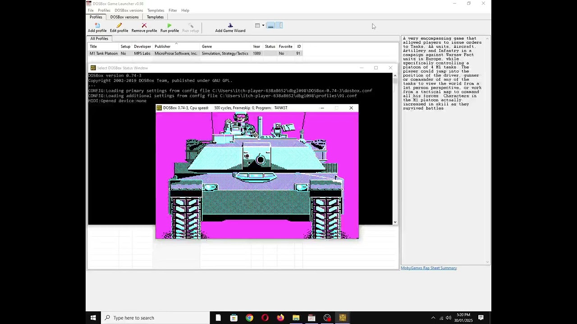Viewport: 577px width, 324px height.
Task: Maximize the DOSBox Status Window
Action: tap(376, 68)
